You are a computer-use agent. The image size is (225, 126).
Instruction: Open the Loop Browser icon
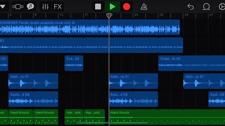(x=206, y=7)
